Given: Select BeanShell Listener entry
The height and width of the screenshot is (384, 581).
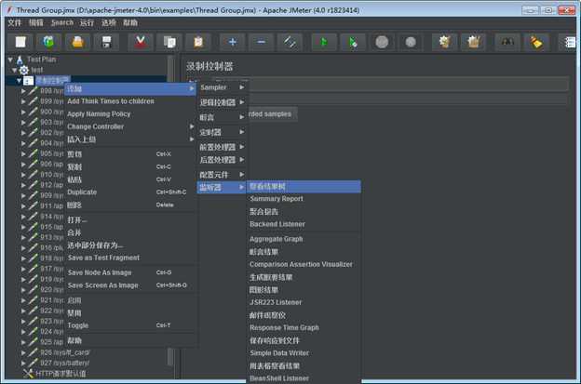Looking at the screenshot, I should tap(304, 378).
